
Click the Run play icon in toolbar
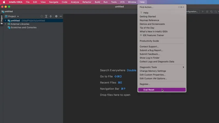click(x=203, y=11)
